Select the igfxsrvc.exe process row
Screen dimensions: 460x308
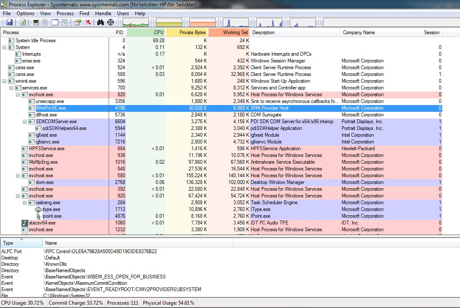221,142
